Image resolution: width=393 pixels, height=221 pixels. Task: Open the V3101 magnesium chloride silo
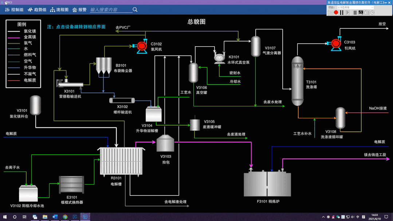tap(35, 105)
